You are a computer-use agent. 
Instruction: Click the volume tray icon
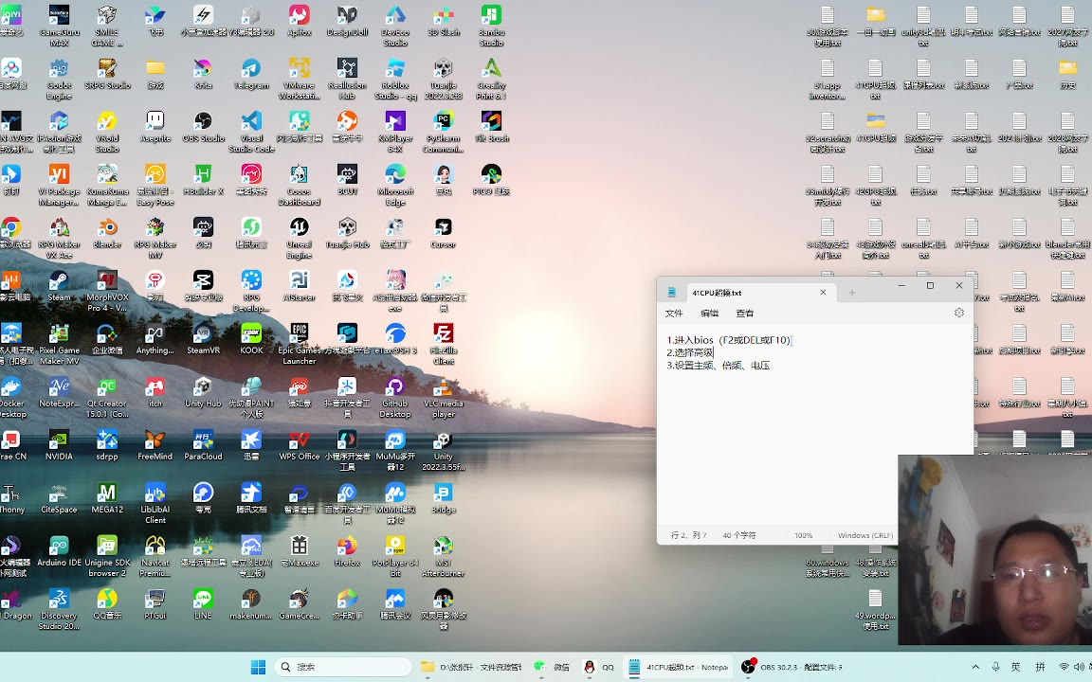pos(1078,667)
